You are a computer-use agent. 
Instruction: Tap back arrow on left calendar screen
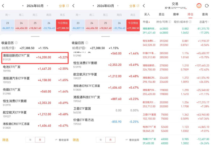[x=3, y=6]
